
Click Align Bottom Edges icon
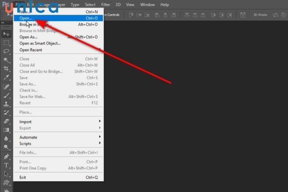click(147, 15)
